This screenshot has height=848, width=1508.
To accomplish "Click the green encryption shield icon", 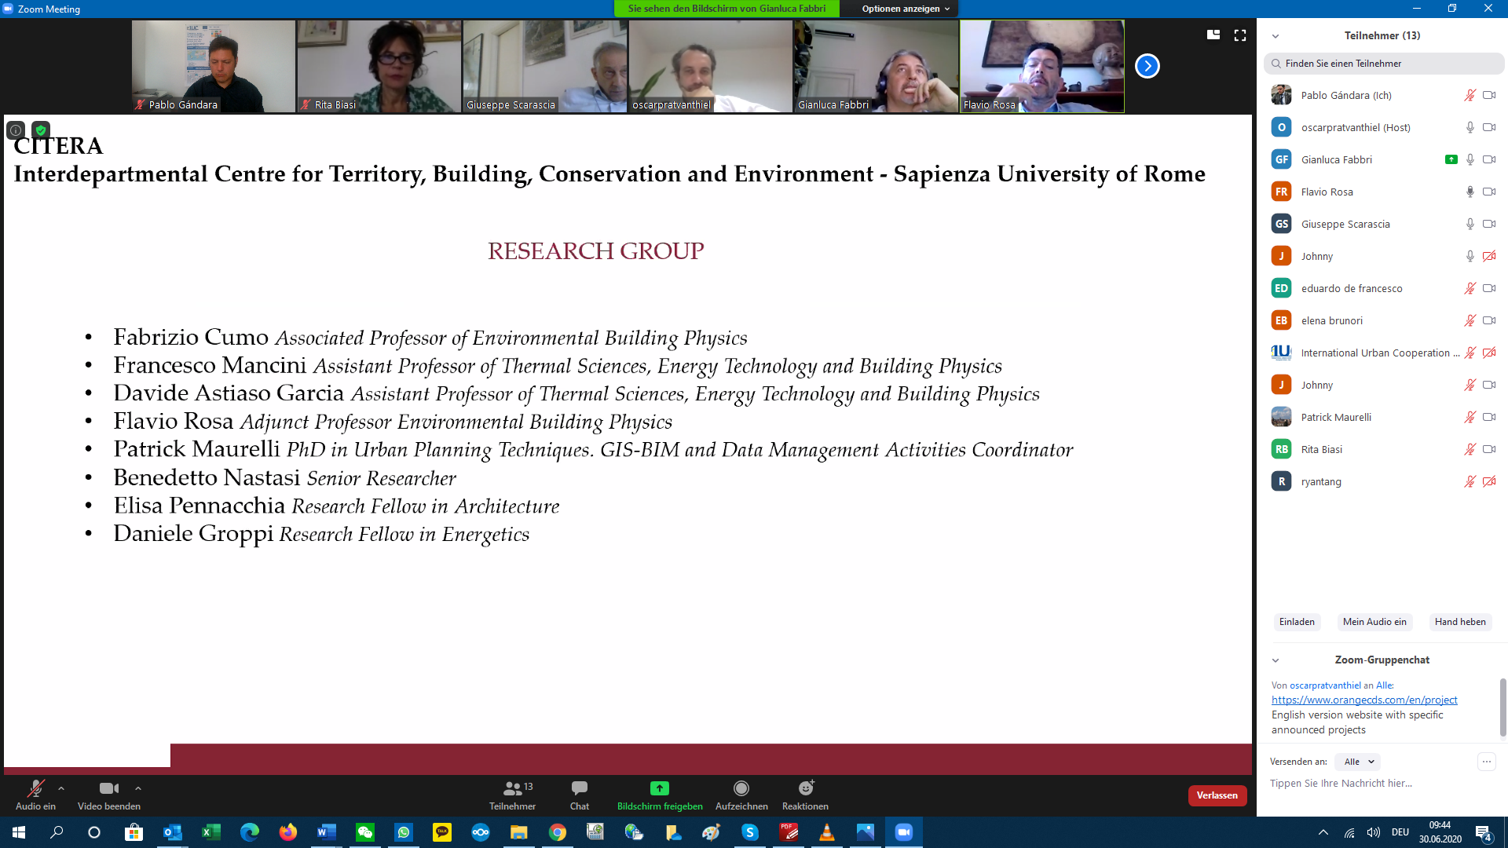I will click(x=41, y=130).
